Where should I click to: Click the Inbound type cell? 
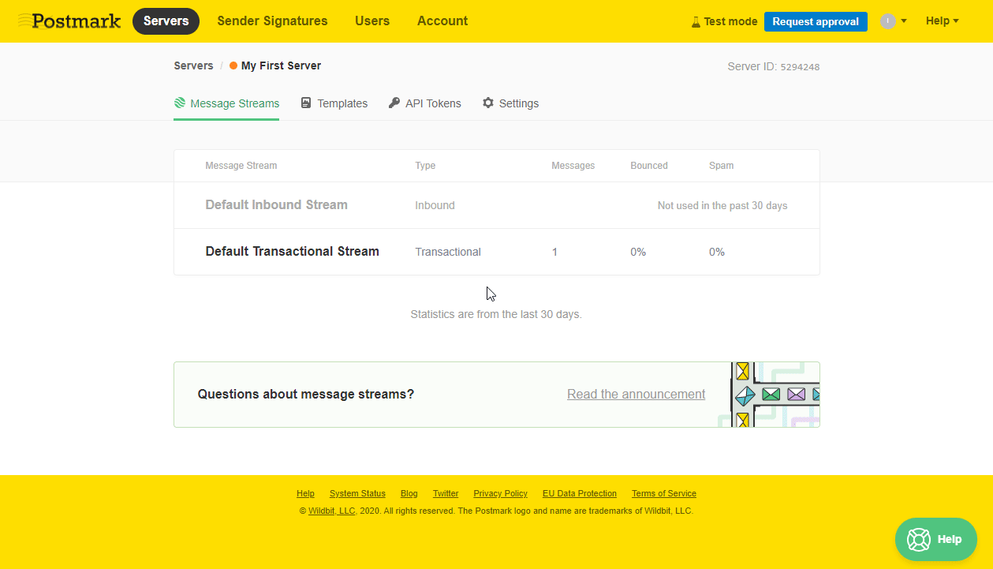pyautogui.click(x=435, y=205)
